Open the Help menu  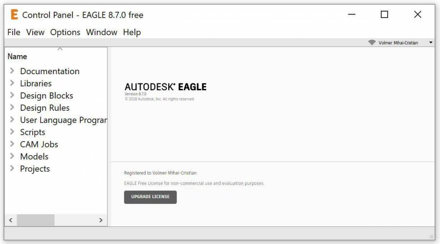point(132,33)
